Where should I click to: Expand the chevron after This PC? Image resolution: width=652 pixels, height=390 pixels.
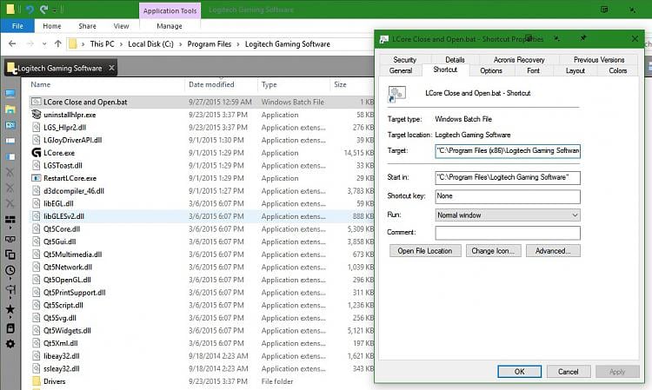click(121, 44)
